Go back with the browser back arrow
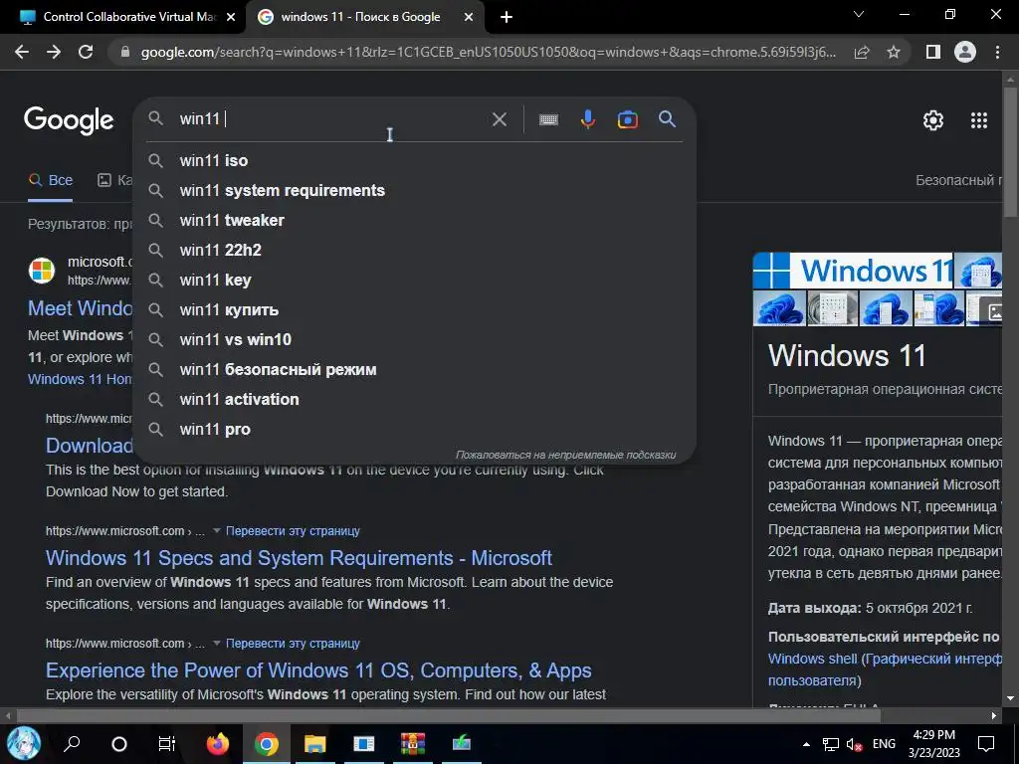 click(22, 52)
